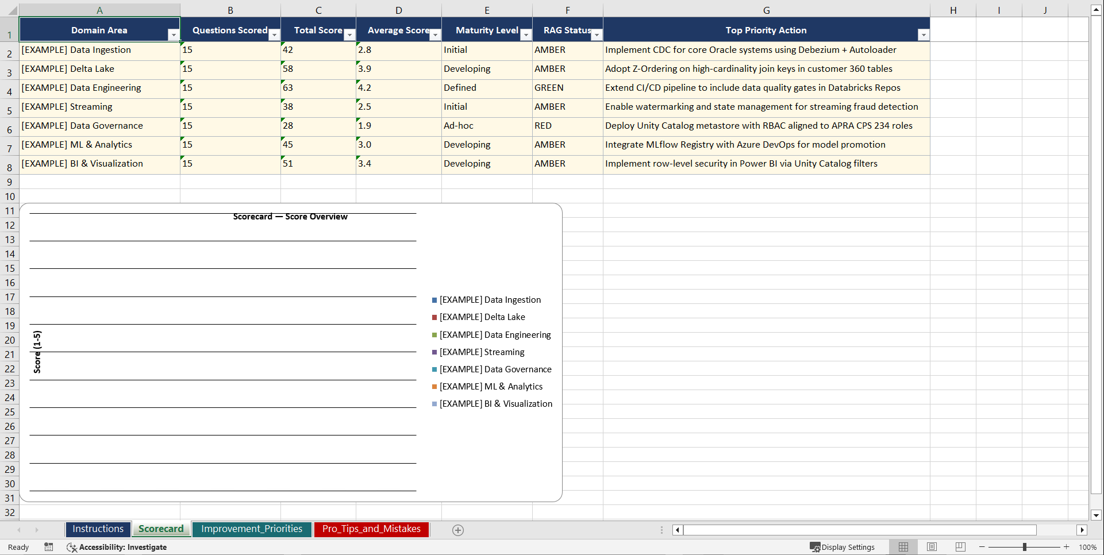Click the zoom slider handle
Viewport: 1104px width, 555px height.
[x=1025, y=547]
